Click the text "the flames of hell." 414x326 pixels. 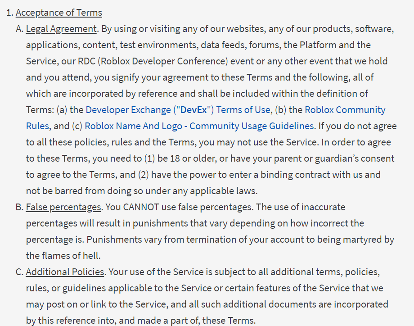(63, 256)
